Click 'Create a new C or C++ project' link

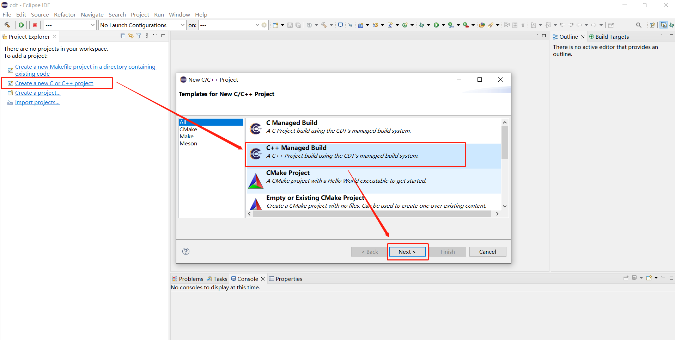[x=54, y=83]
